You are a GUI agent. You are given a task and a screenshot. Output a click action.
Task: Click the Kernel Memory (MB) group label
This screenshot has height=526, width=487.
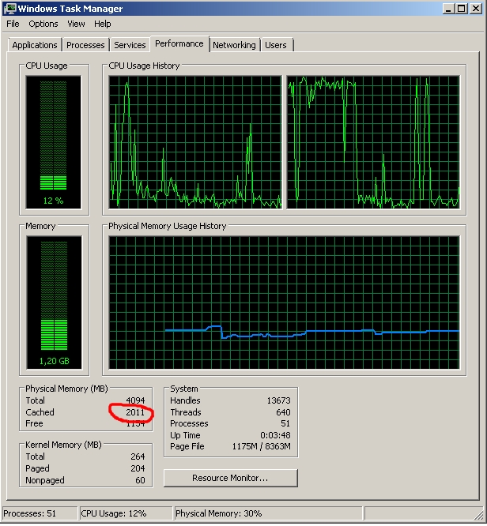click(63, 445)
